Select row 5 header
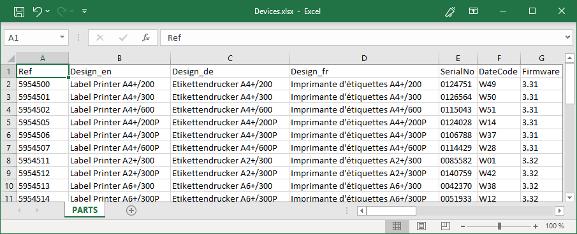577x234 pixels. pyautogui.click(x=8, y=122)
